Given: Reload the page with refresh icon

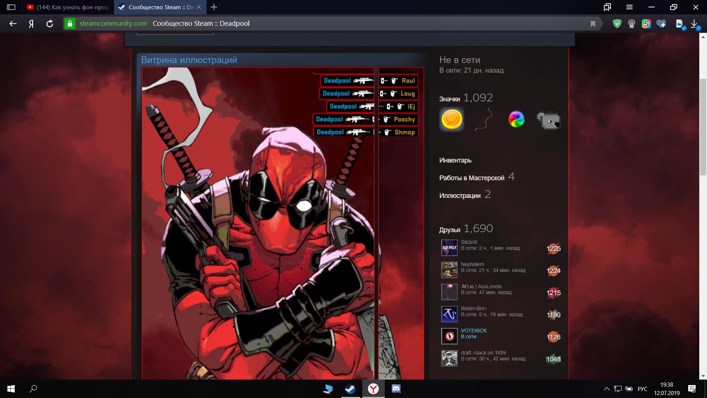Looking at the screenshot, I should pyautogui.click(x=50, y=24).
